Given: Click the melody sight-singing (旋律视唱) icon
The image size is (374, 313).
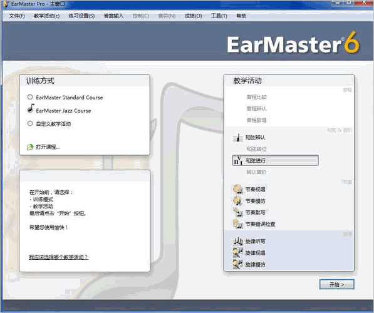Looking at the screenshot, I should click(x=238, y=253).
